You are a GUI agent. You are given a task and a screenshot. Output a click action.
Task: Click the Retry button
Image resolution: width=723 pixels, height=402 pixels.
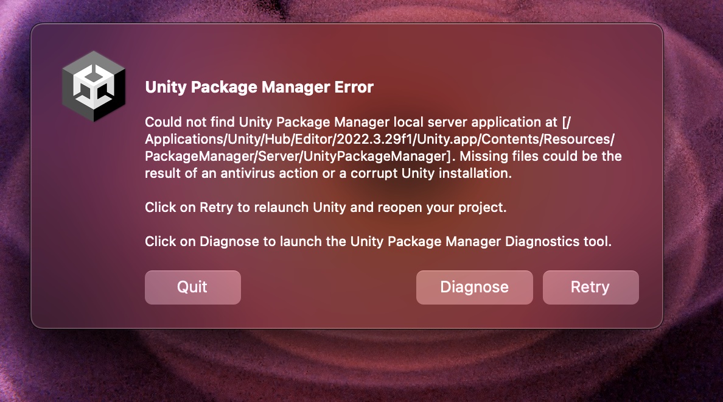[590, 287]
